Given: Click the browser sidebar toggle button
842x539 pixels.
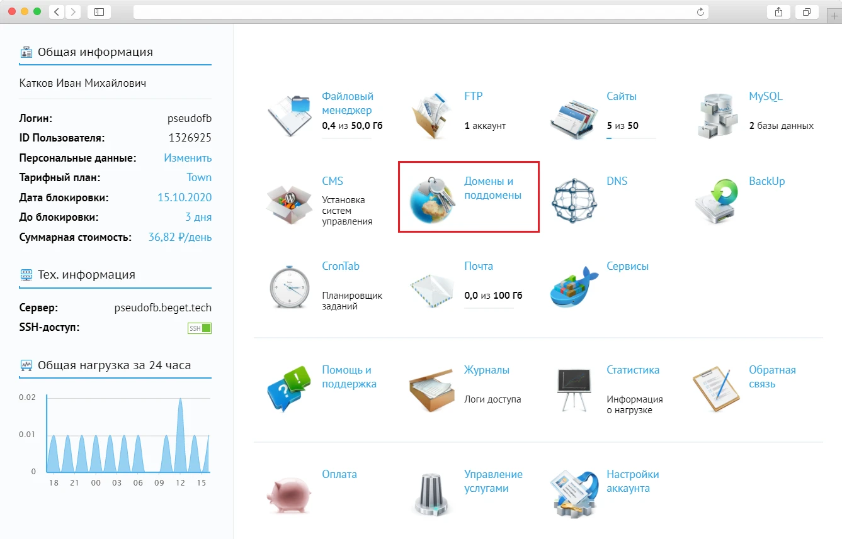Looking at the screenshot, I should [99, 12].
